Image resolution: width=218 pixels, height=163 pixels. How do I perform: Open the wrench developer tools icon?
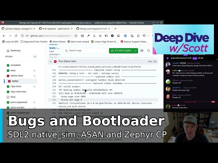[88, 36]
